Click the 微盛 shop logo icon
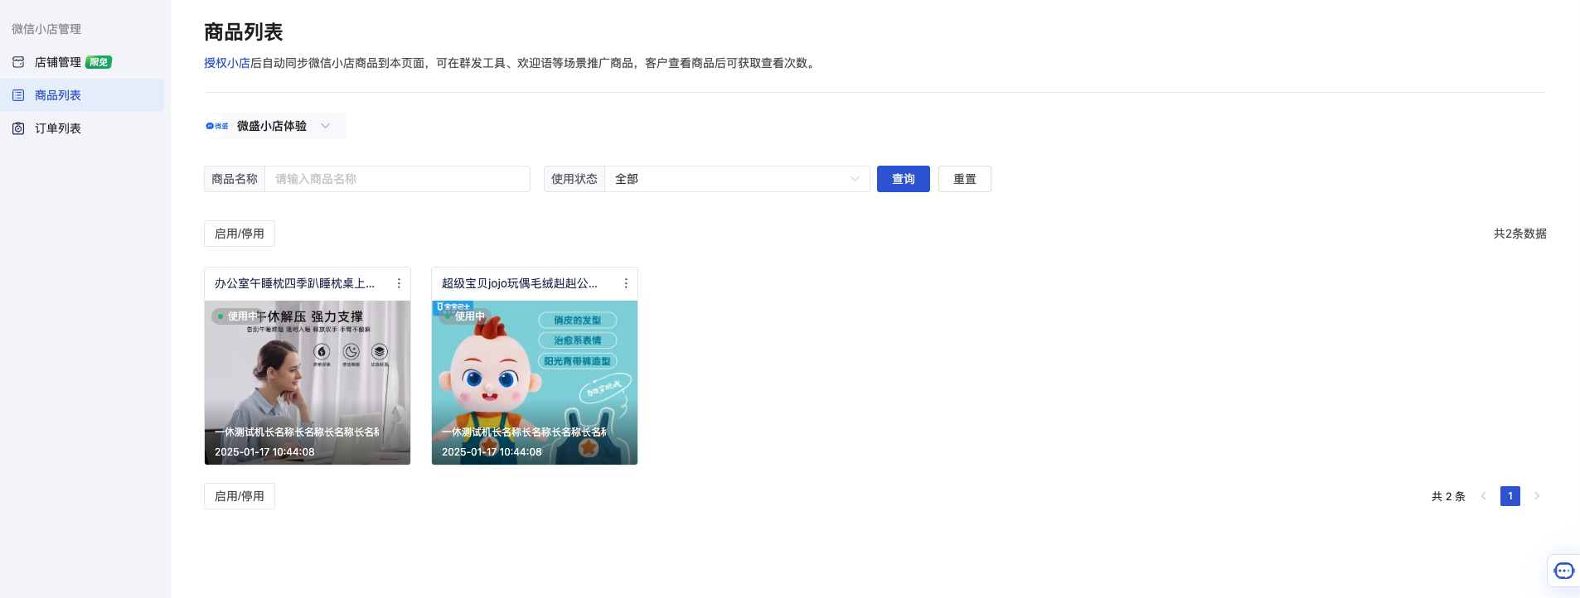1580x598 pixels. pos(217,126)
